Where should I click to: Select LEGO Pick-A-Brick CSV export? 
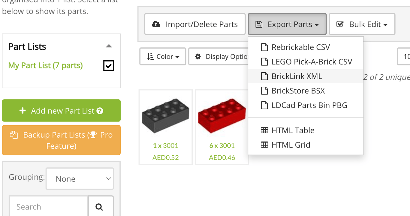[x=312, y=62]
